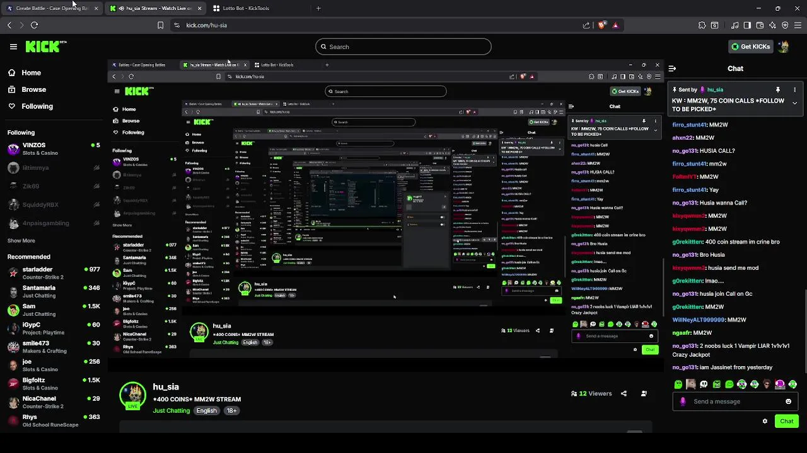Open the VINZOS channel in the Following list
807x453 pixels.
(54, 149)
